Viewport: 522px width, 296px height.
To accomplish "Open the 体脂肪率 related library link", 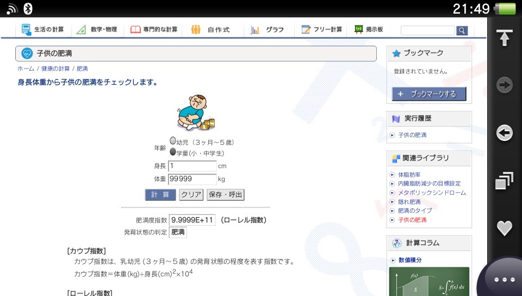I will 409,175.
